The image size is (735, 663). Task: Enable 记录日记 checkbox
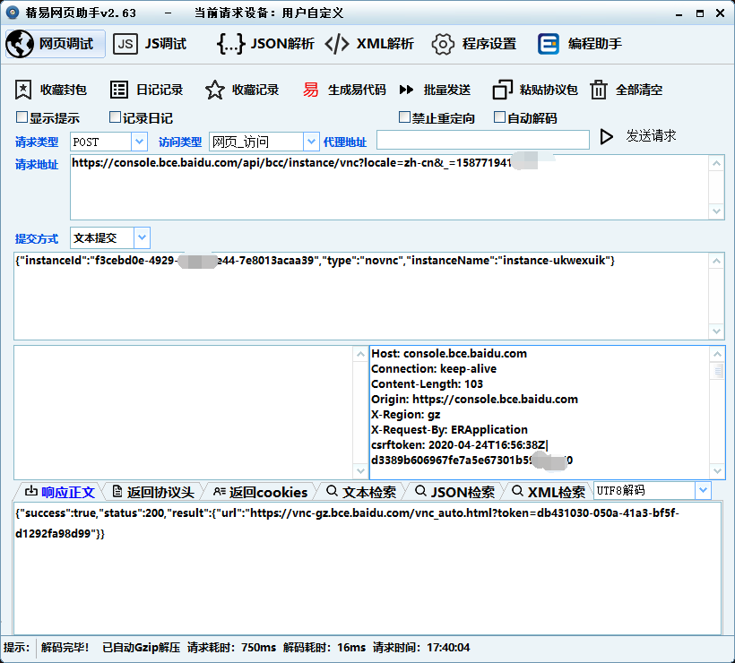click(115, 117)
